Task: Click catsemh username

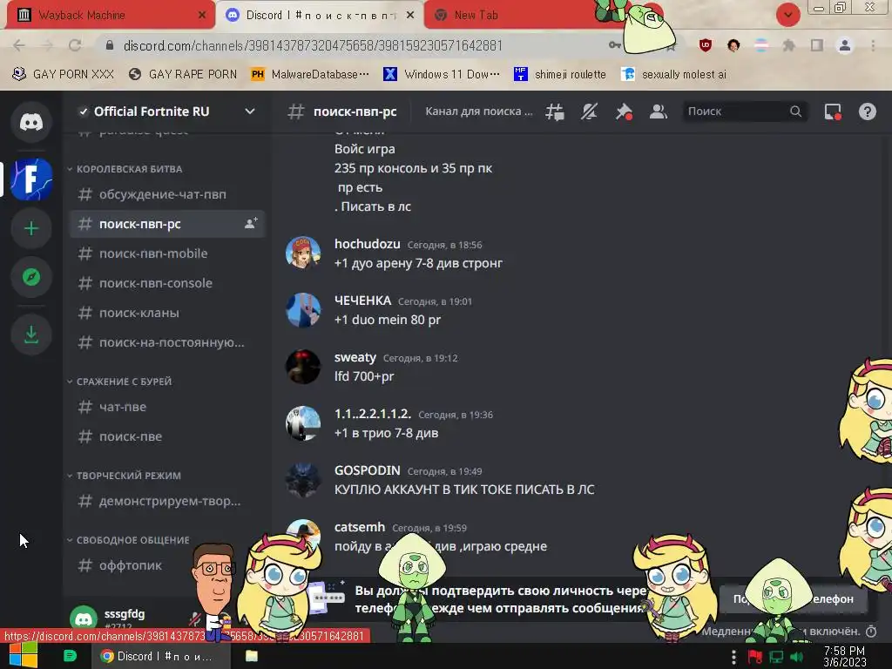Action: 360,527
